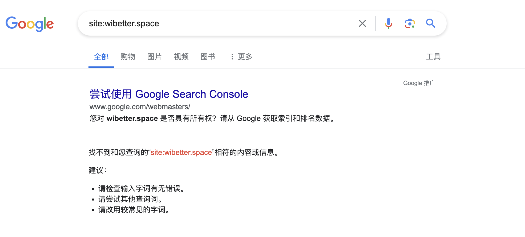The width and height of the screenshot is (525, 237).
Task: Click the red site:wibetter.space query text
Action: coord(181,152)
